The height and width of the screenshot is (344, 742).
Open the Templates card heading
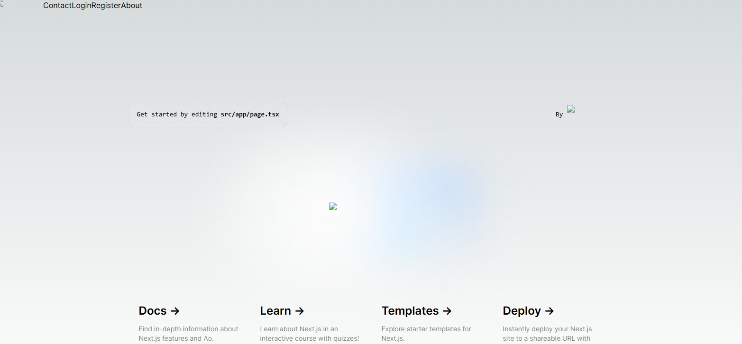[410, 311]
